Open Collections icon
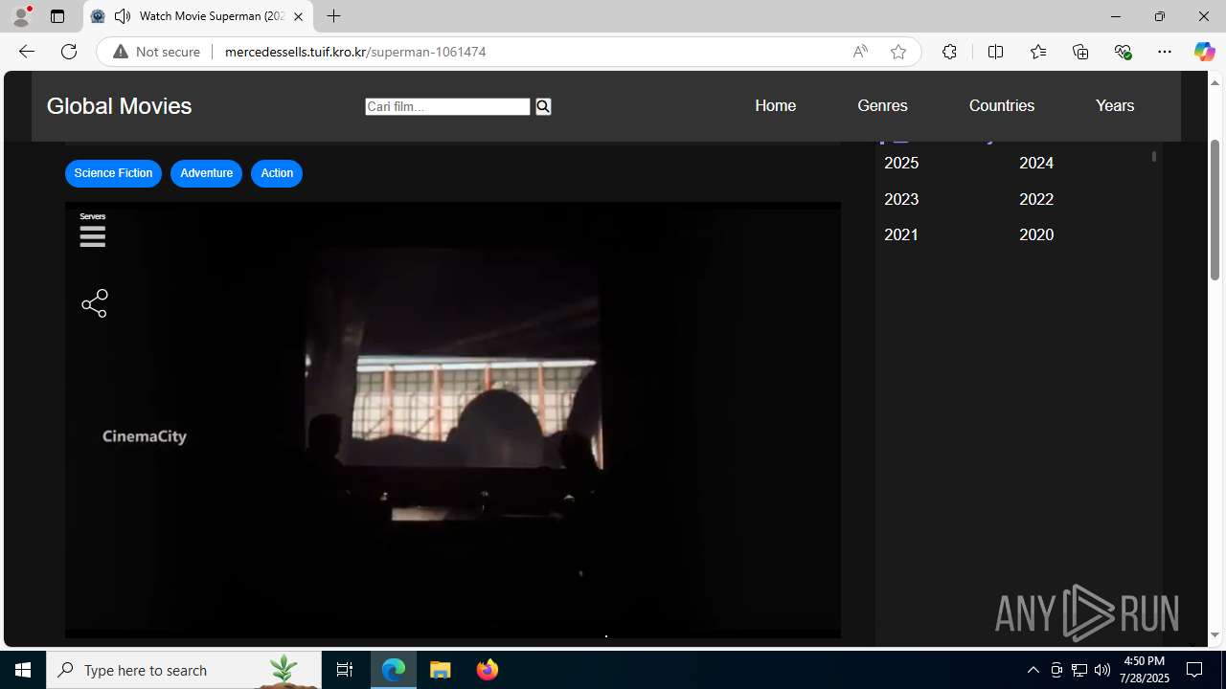The height and width of the screenshot is (689, 1226). coord(1080,52)
